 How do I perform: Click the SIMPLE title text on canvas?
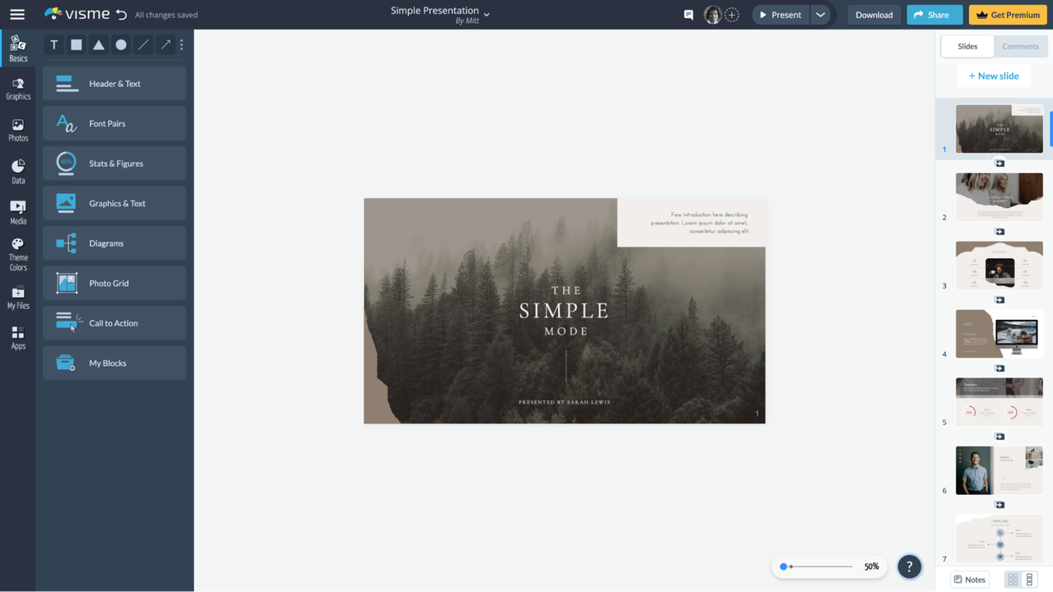click(564, 311)
